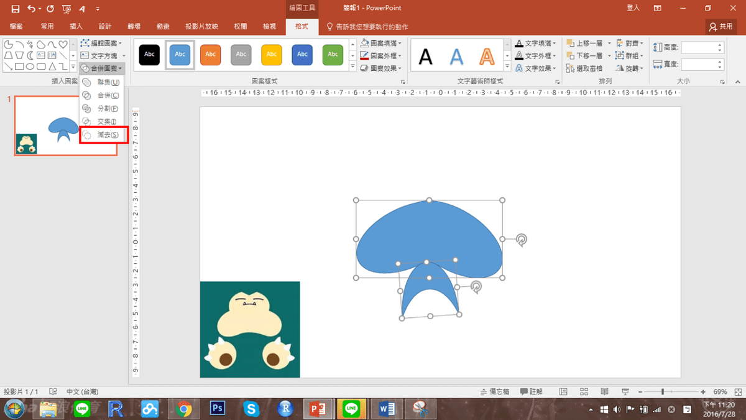Screen dimensions: 746x420
Task: Open the 對齊 (Align) dropdown
Action: [629, 44]
